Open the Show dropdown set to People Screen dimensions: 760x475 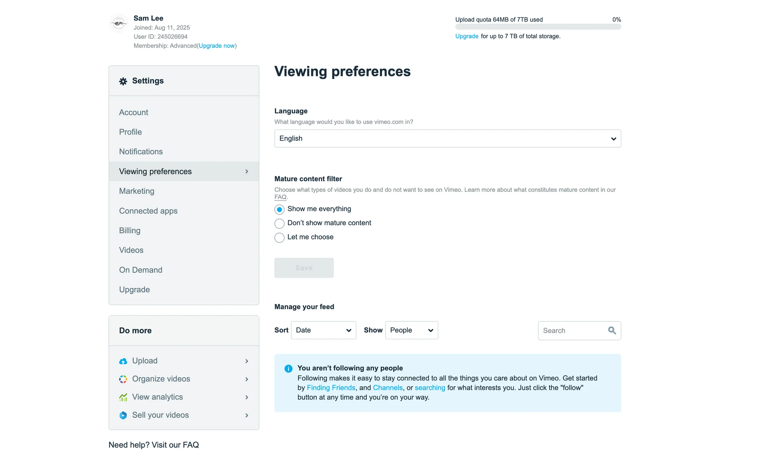[x=411, y=330]
